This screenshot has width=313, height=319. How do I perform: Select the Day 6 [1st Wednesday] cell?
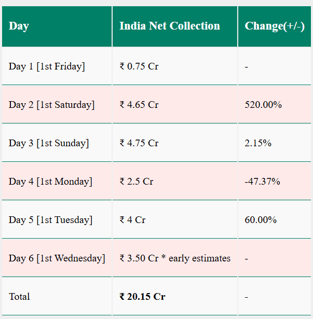57,258
